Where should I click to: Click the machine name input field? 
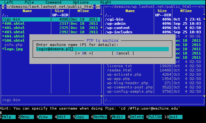pos(102,49)
